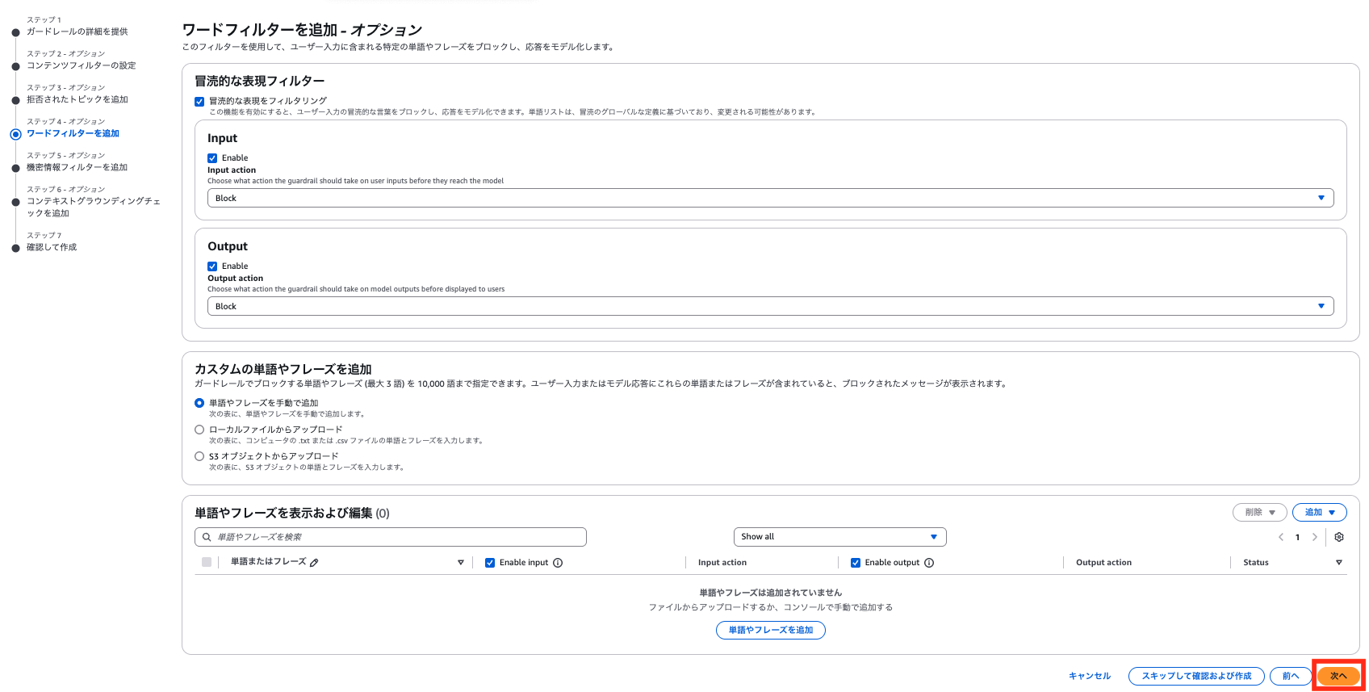
Task: Sort by 単語またはフレーズ column arrow
Action: pos(461,563)
